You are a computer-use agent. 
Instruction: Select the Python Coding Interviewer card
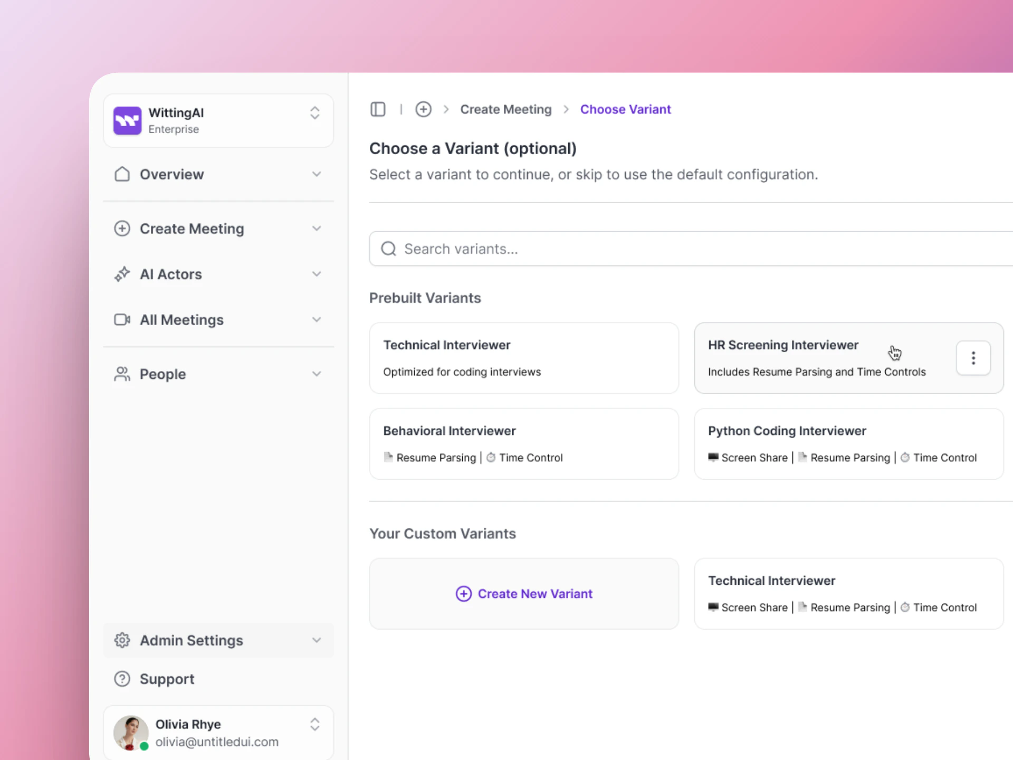pos(848,443)
